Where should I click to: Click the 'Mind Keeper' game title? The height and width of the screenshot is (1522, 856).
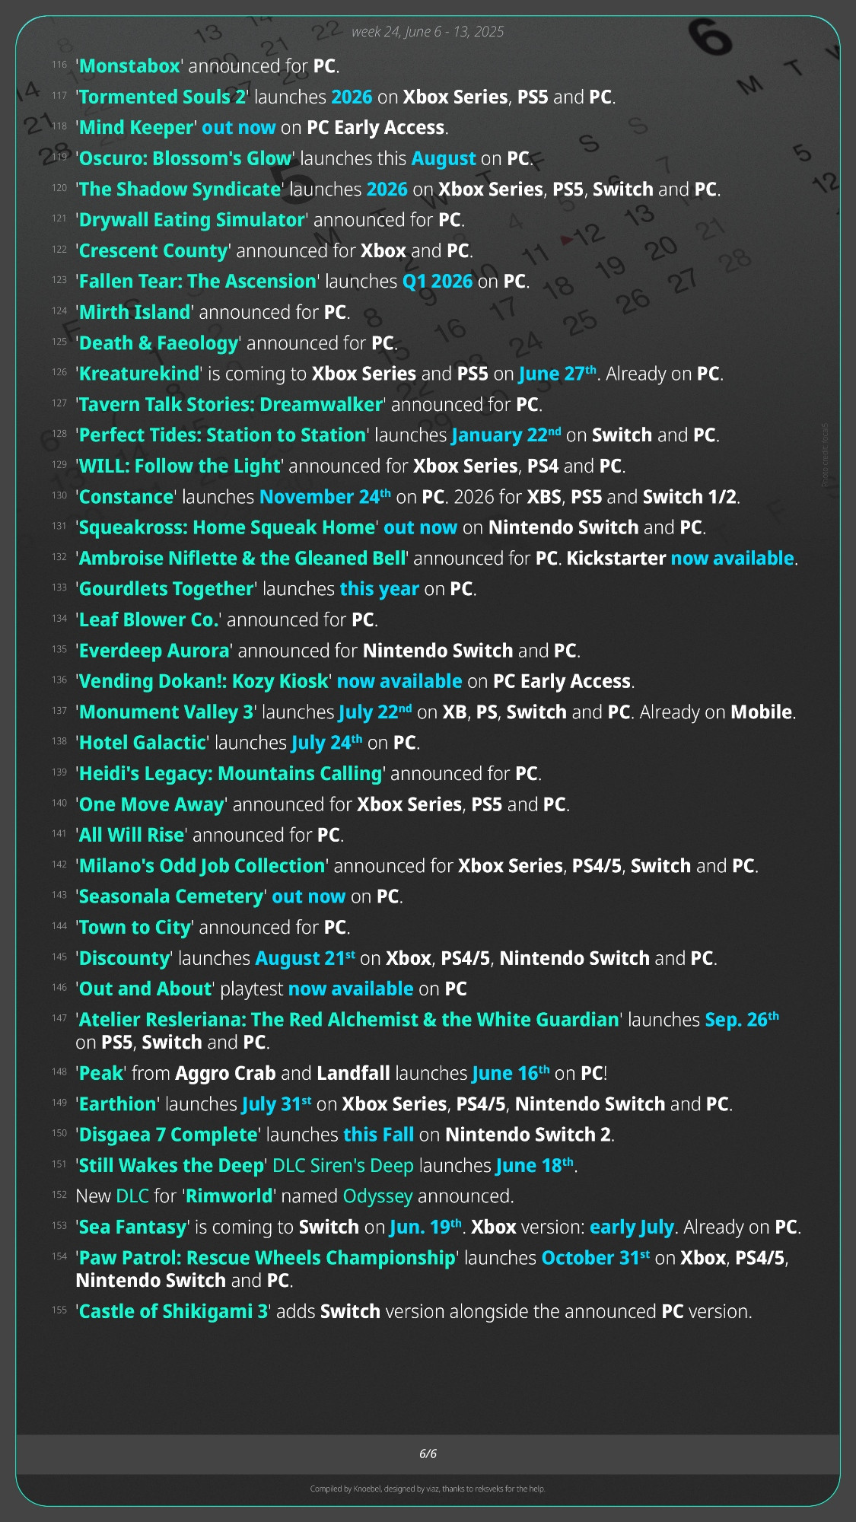pos(136,127)
